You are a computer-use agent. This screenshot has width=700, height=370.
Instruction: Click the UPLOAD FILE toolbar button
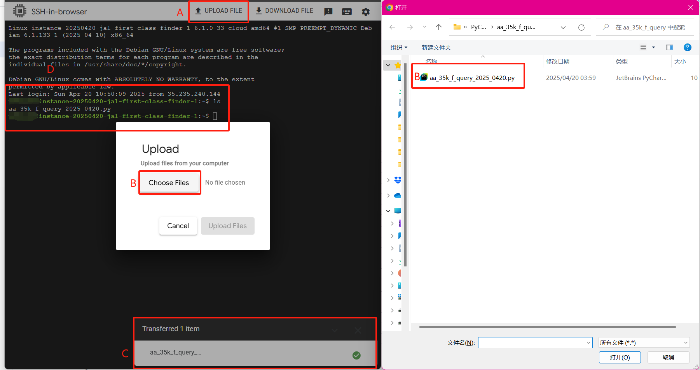[219, 11]
